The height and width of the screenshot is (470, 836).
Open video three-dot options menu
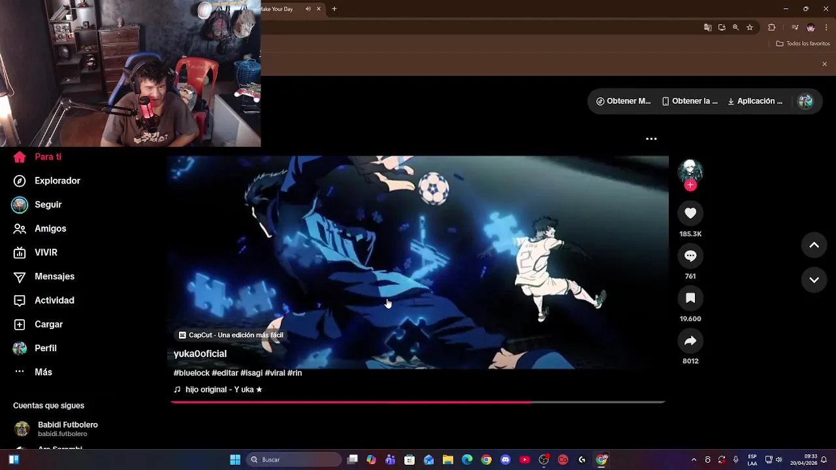pyautogui.click(x=651, y=139)
